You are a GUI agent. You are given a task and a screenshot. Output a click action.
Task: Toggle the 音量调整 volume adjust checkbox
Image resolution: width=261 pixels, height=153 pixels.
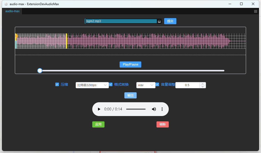157,84
